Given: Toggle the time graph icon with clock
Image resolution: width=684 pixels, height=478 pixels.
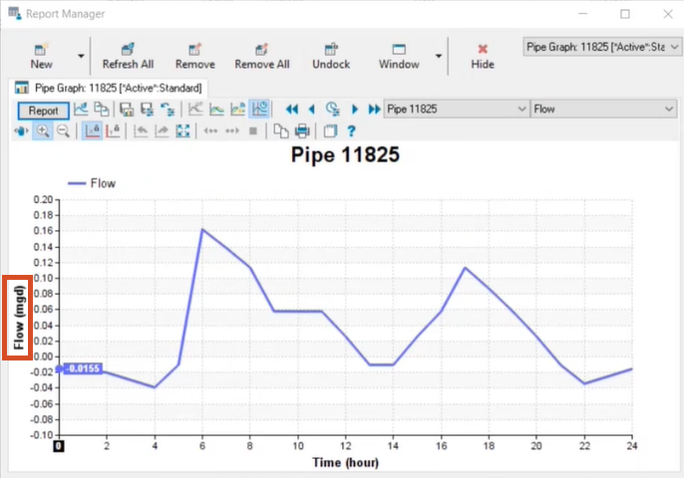Looking at the screenshot, I should point(259,109).
